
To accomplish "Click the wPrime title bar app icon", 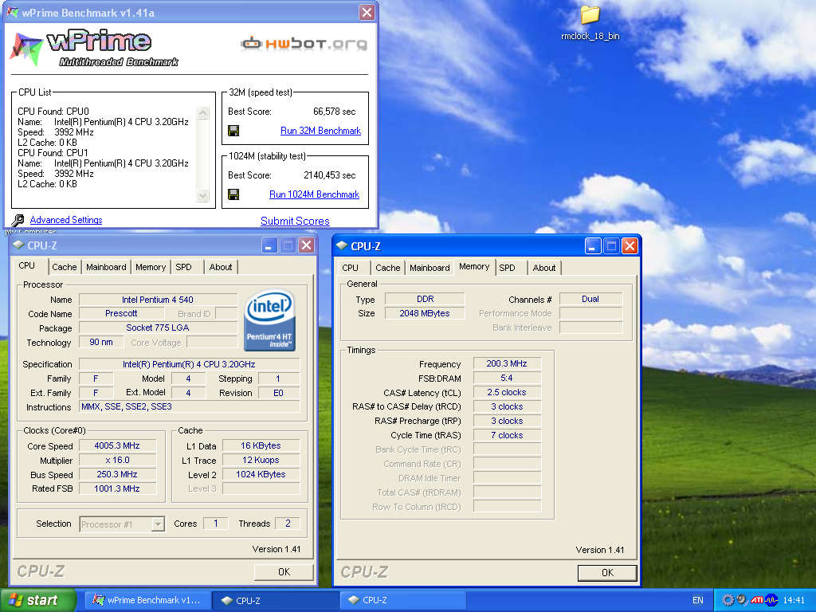I will coord(13,13).
